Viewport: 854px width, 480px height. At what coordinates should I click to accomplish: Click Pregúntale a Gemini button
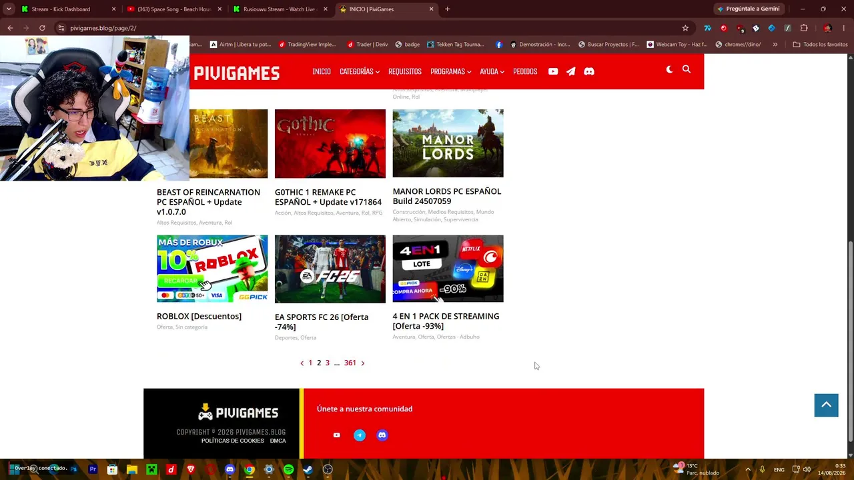748,9
